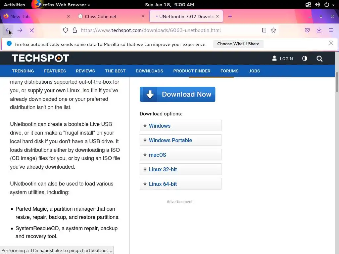Open the Firefox hamburger menu
The width and height of the screenshot is (339, 254).
(x=331, y=30)
